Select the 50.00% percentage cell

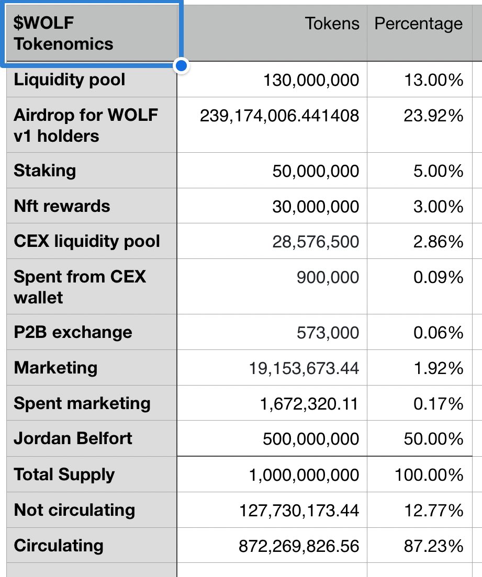pos(419,438)
